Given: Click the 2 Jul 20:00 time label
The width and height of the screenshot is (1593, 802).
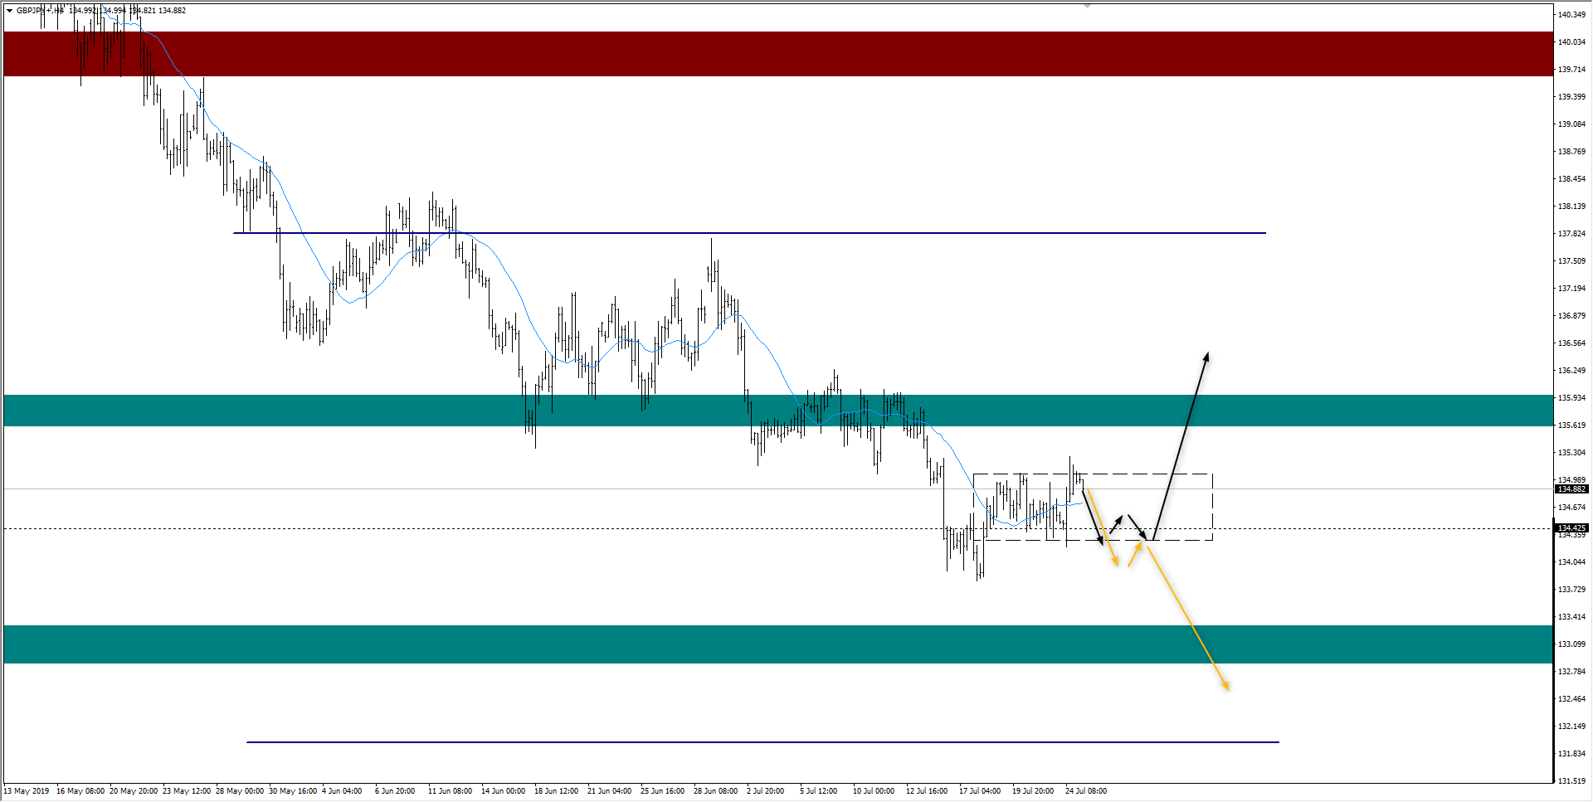Looking at the screenshot, I should pos(765,791).
